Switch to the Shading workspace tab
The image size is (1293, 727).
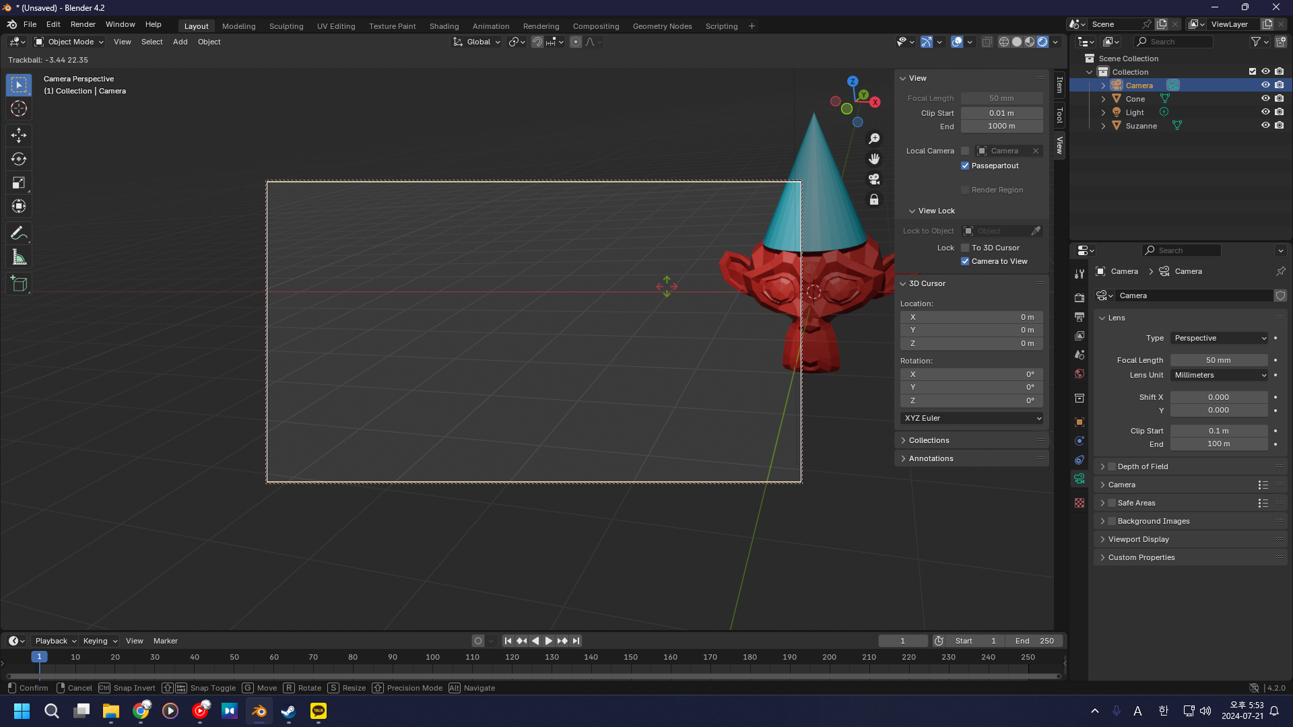tap(444, 26)
